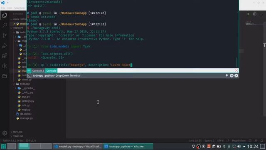Open the 10:24 clock in taskbar
This screenshot has height=150, width=266.
253,146
